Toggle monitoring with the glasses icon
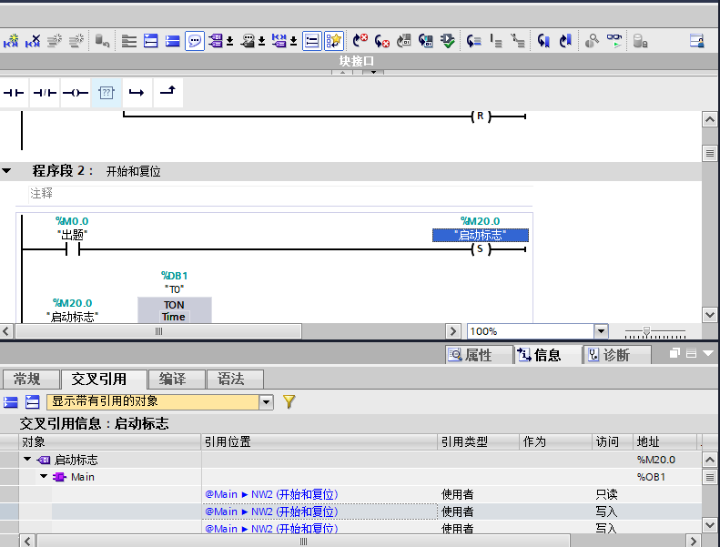720x547 pixels. 614,41
